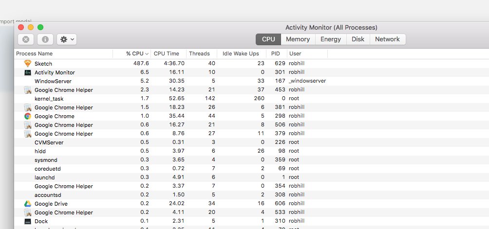Image resolution: width=489 pixels, height=229 pixels.
Task: Select the launchd process row
Action: 251,177
